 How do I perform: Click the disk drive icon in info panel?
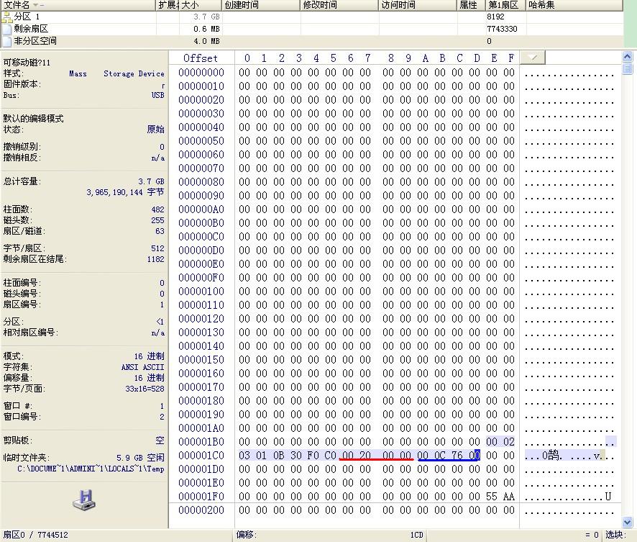coord(84,500)
